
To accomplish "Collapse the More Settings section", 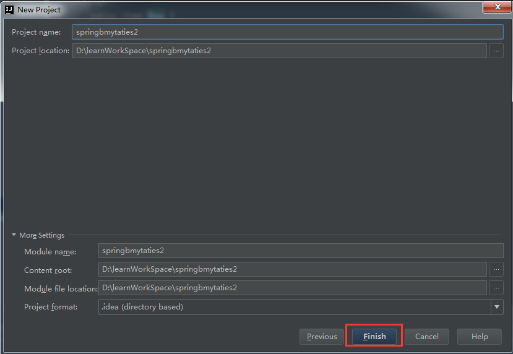I will (14, 235).
